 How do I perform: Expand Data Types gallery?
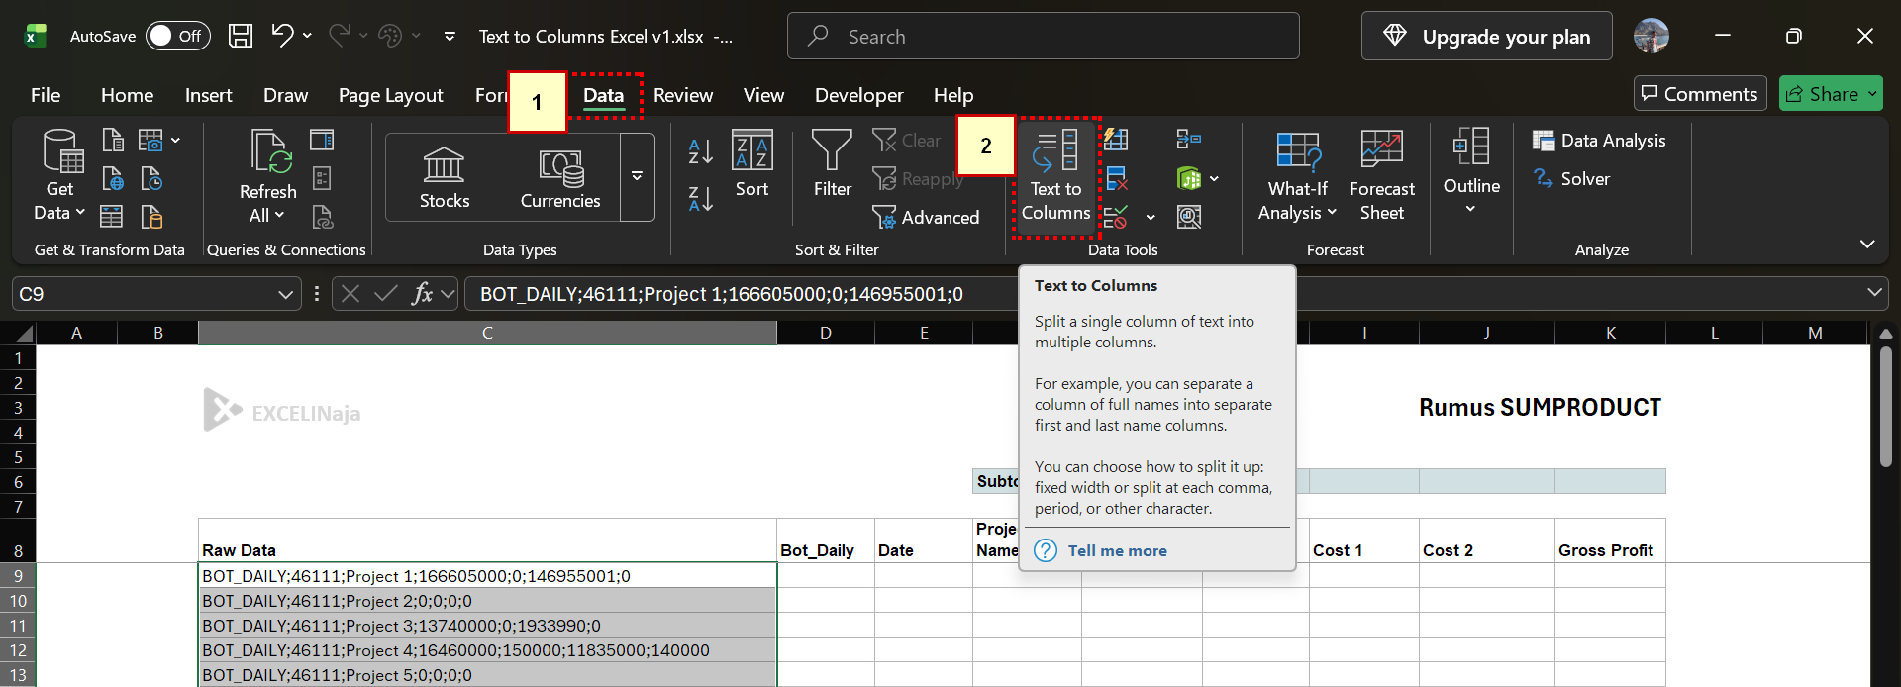[638, 176]
